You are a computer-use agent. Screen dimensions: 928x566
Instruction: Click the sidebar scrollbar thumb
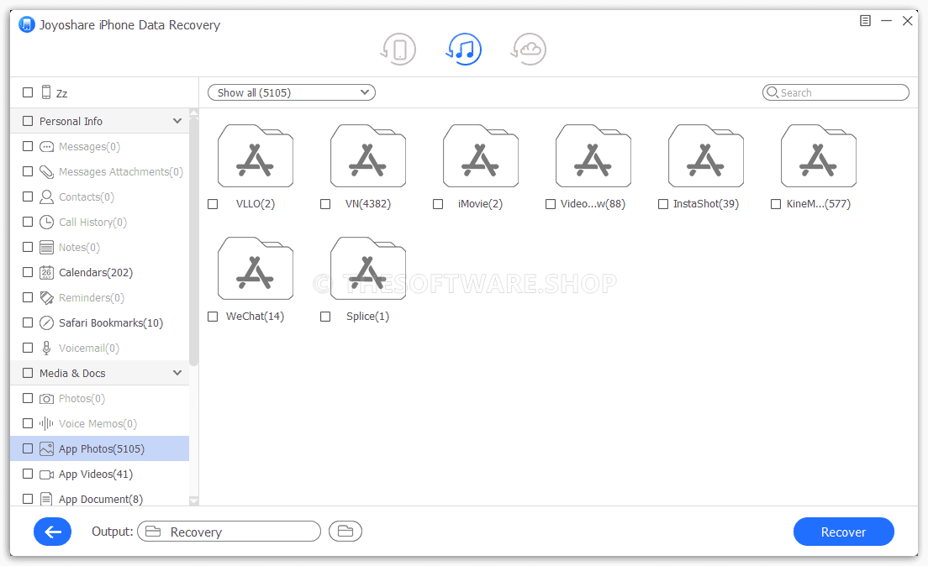(193, 241)
